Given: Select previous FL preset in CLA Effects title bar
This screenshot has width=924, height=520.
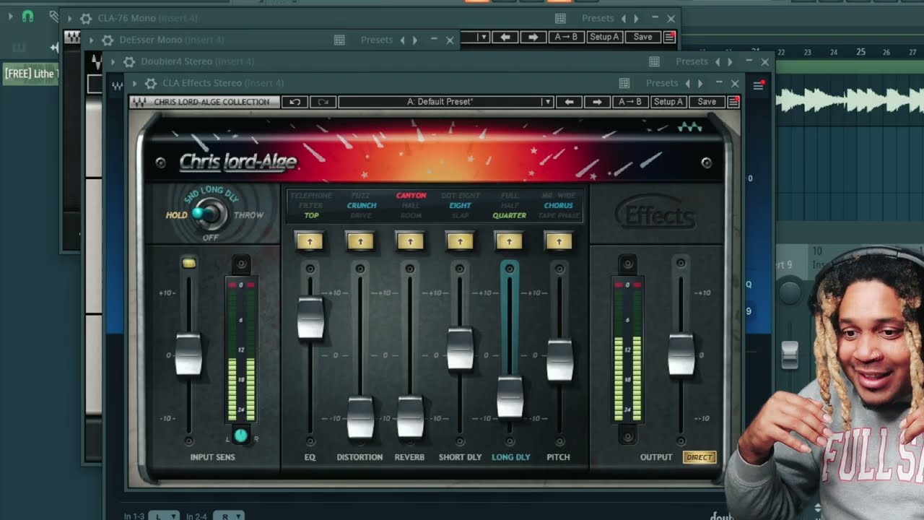Looking at the screenshot, I should click(x=688, y=83).
